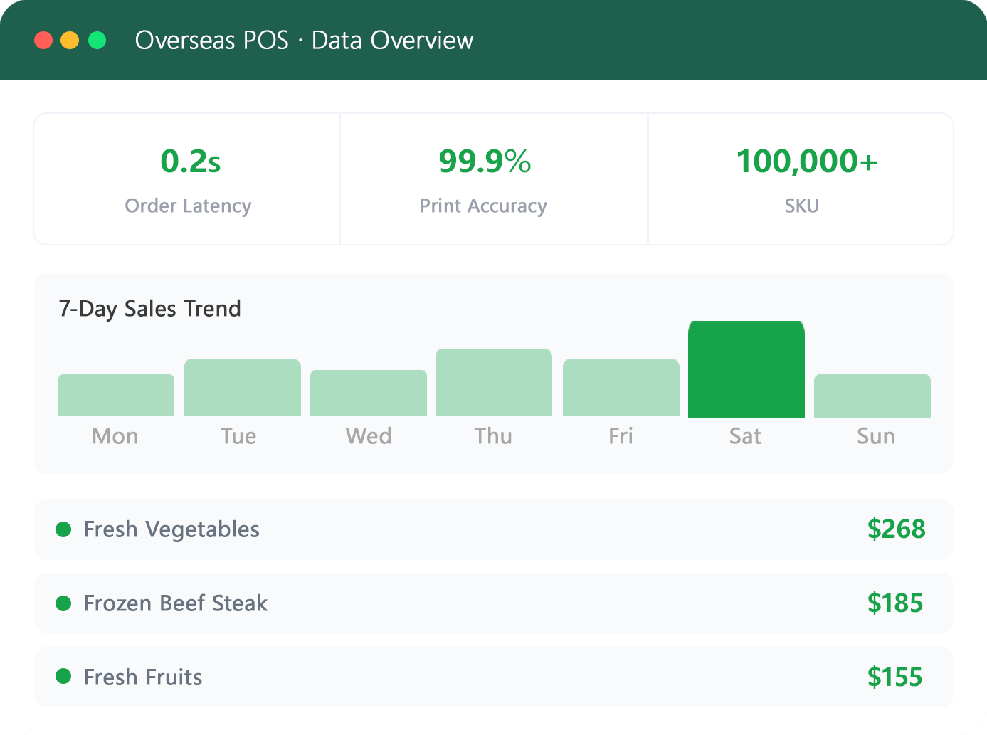Select the Thursday sales bar
The width and height of the screenshot is (987, 735).
click(x=494, y=382)
